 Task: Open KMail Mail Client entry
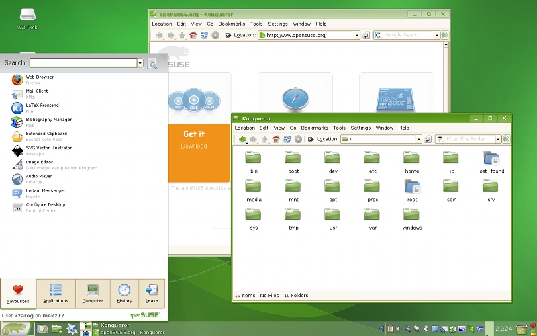(x=30, y=94)
